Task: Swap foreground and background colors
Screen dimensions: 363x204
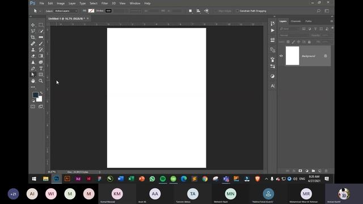Action: pyautogui.click(x=41, y=93)
